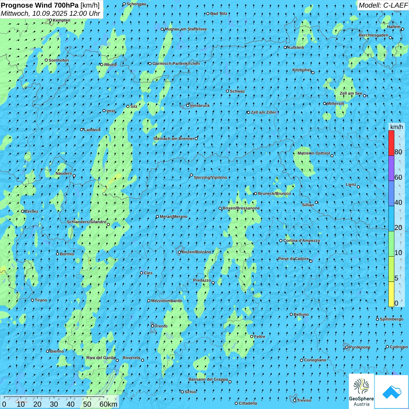This screenshot has height=409, width=409.
Task: Click the Bassano del Grappa label
Action: pyautogui.click(x=208, y=379)
